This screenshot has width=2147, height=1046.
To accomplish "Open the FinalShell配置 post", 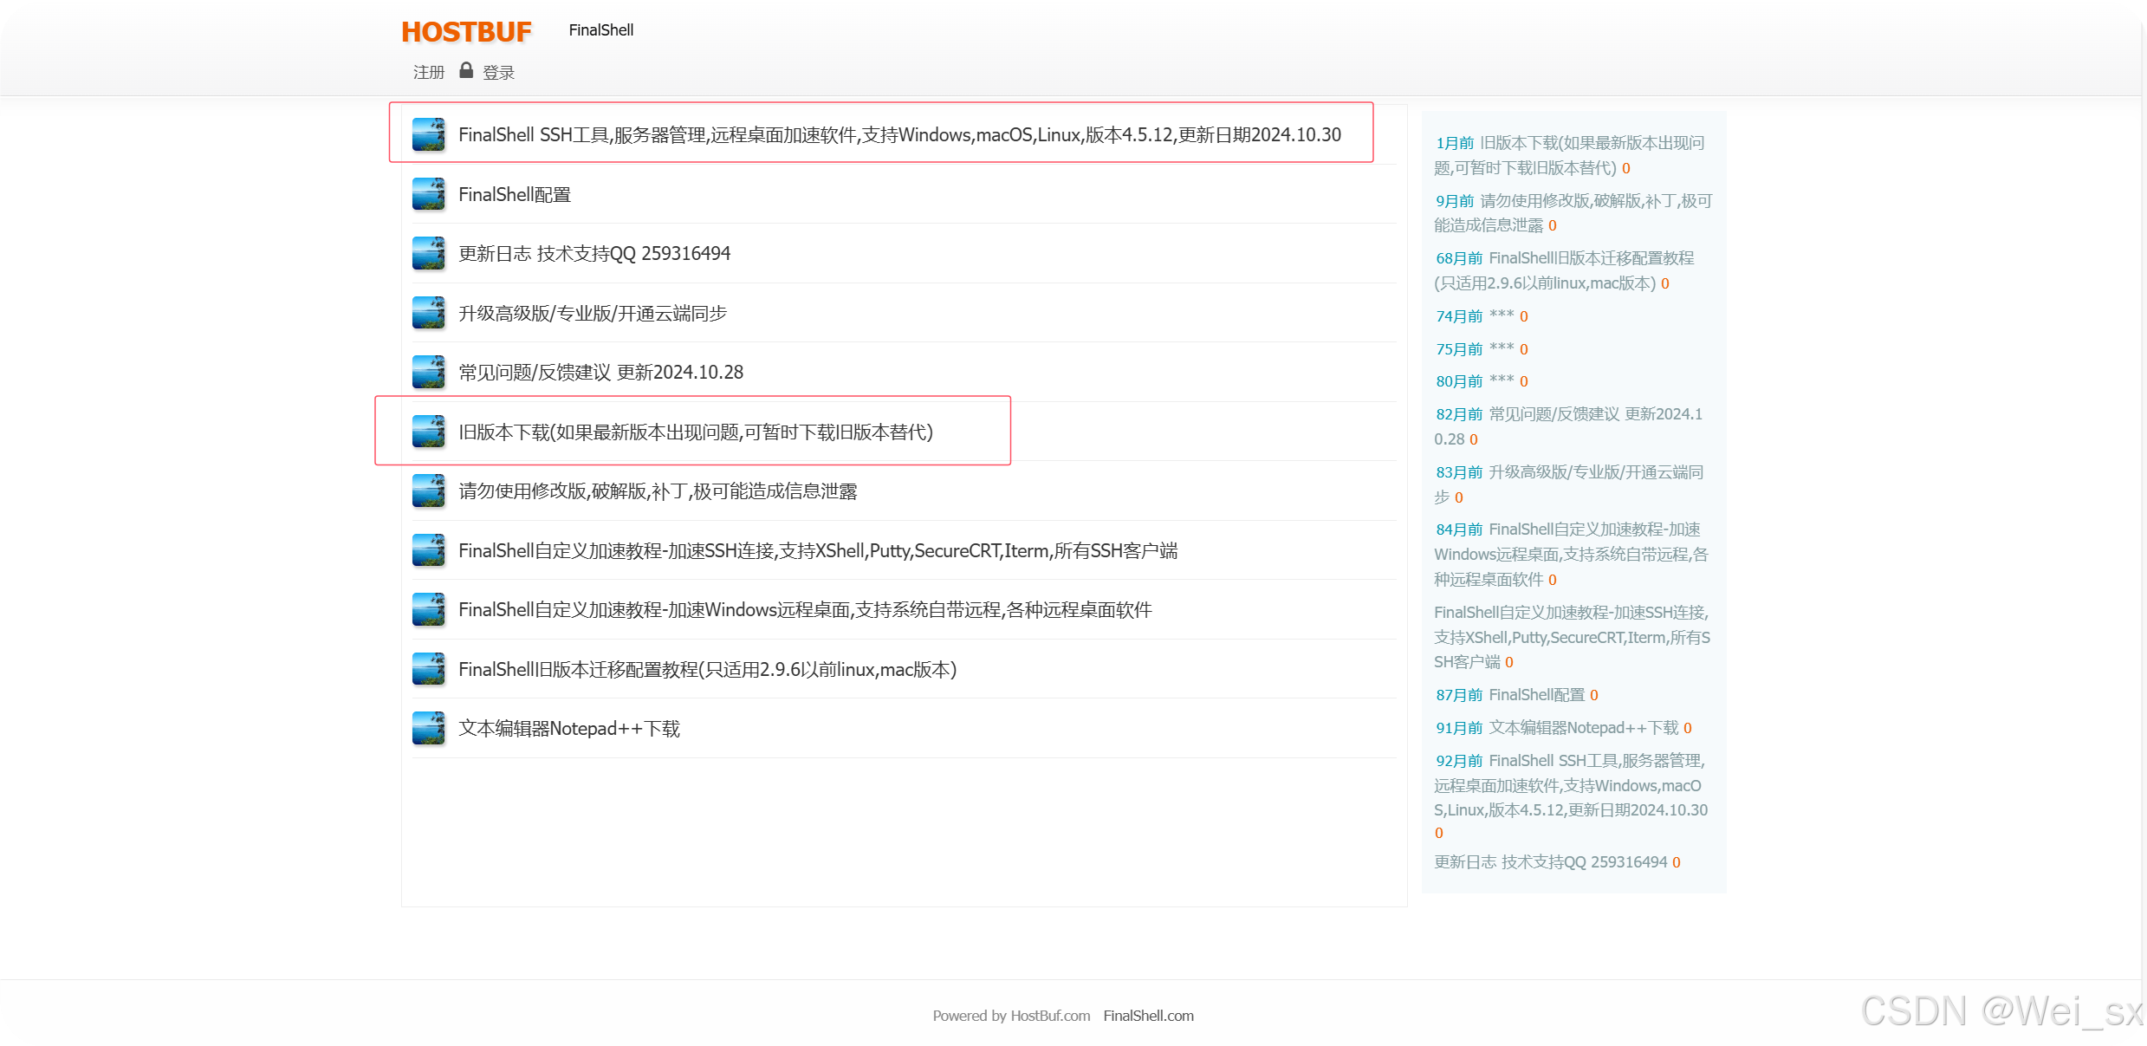I will point(515,195).
